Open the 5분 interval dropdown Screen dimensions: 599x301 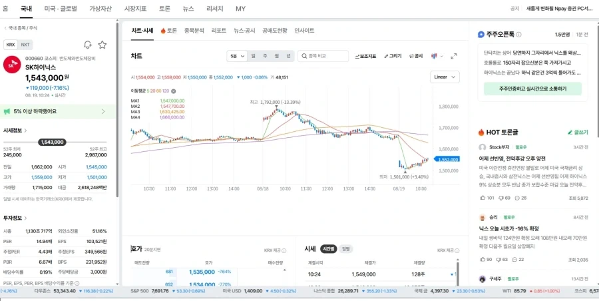[x=237, y=56]
